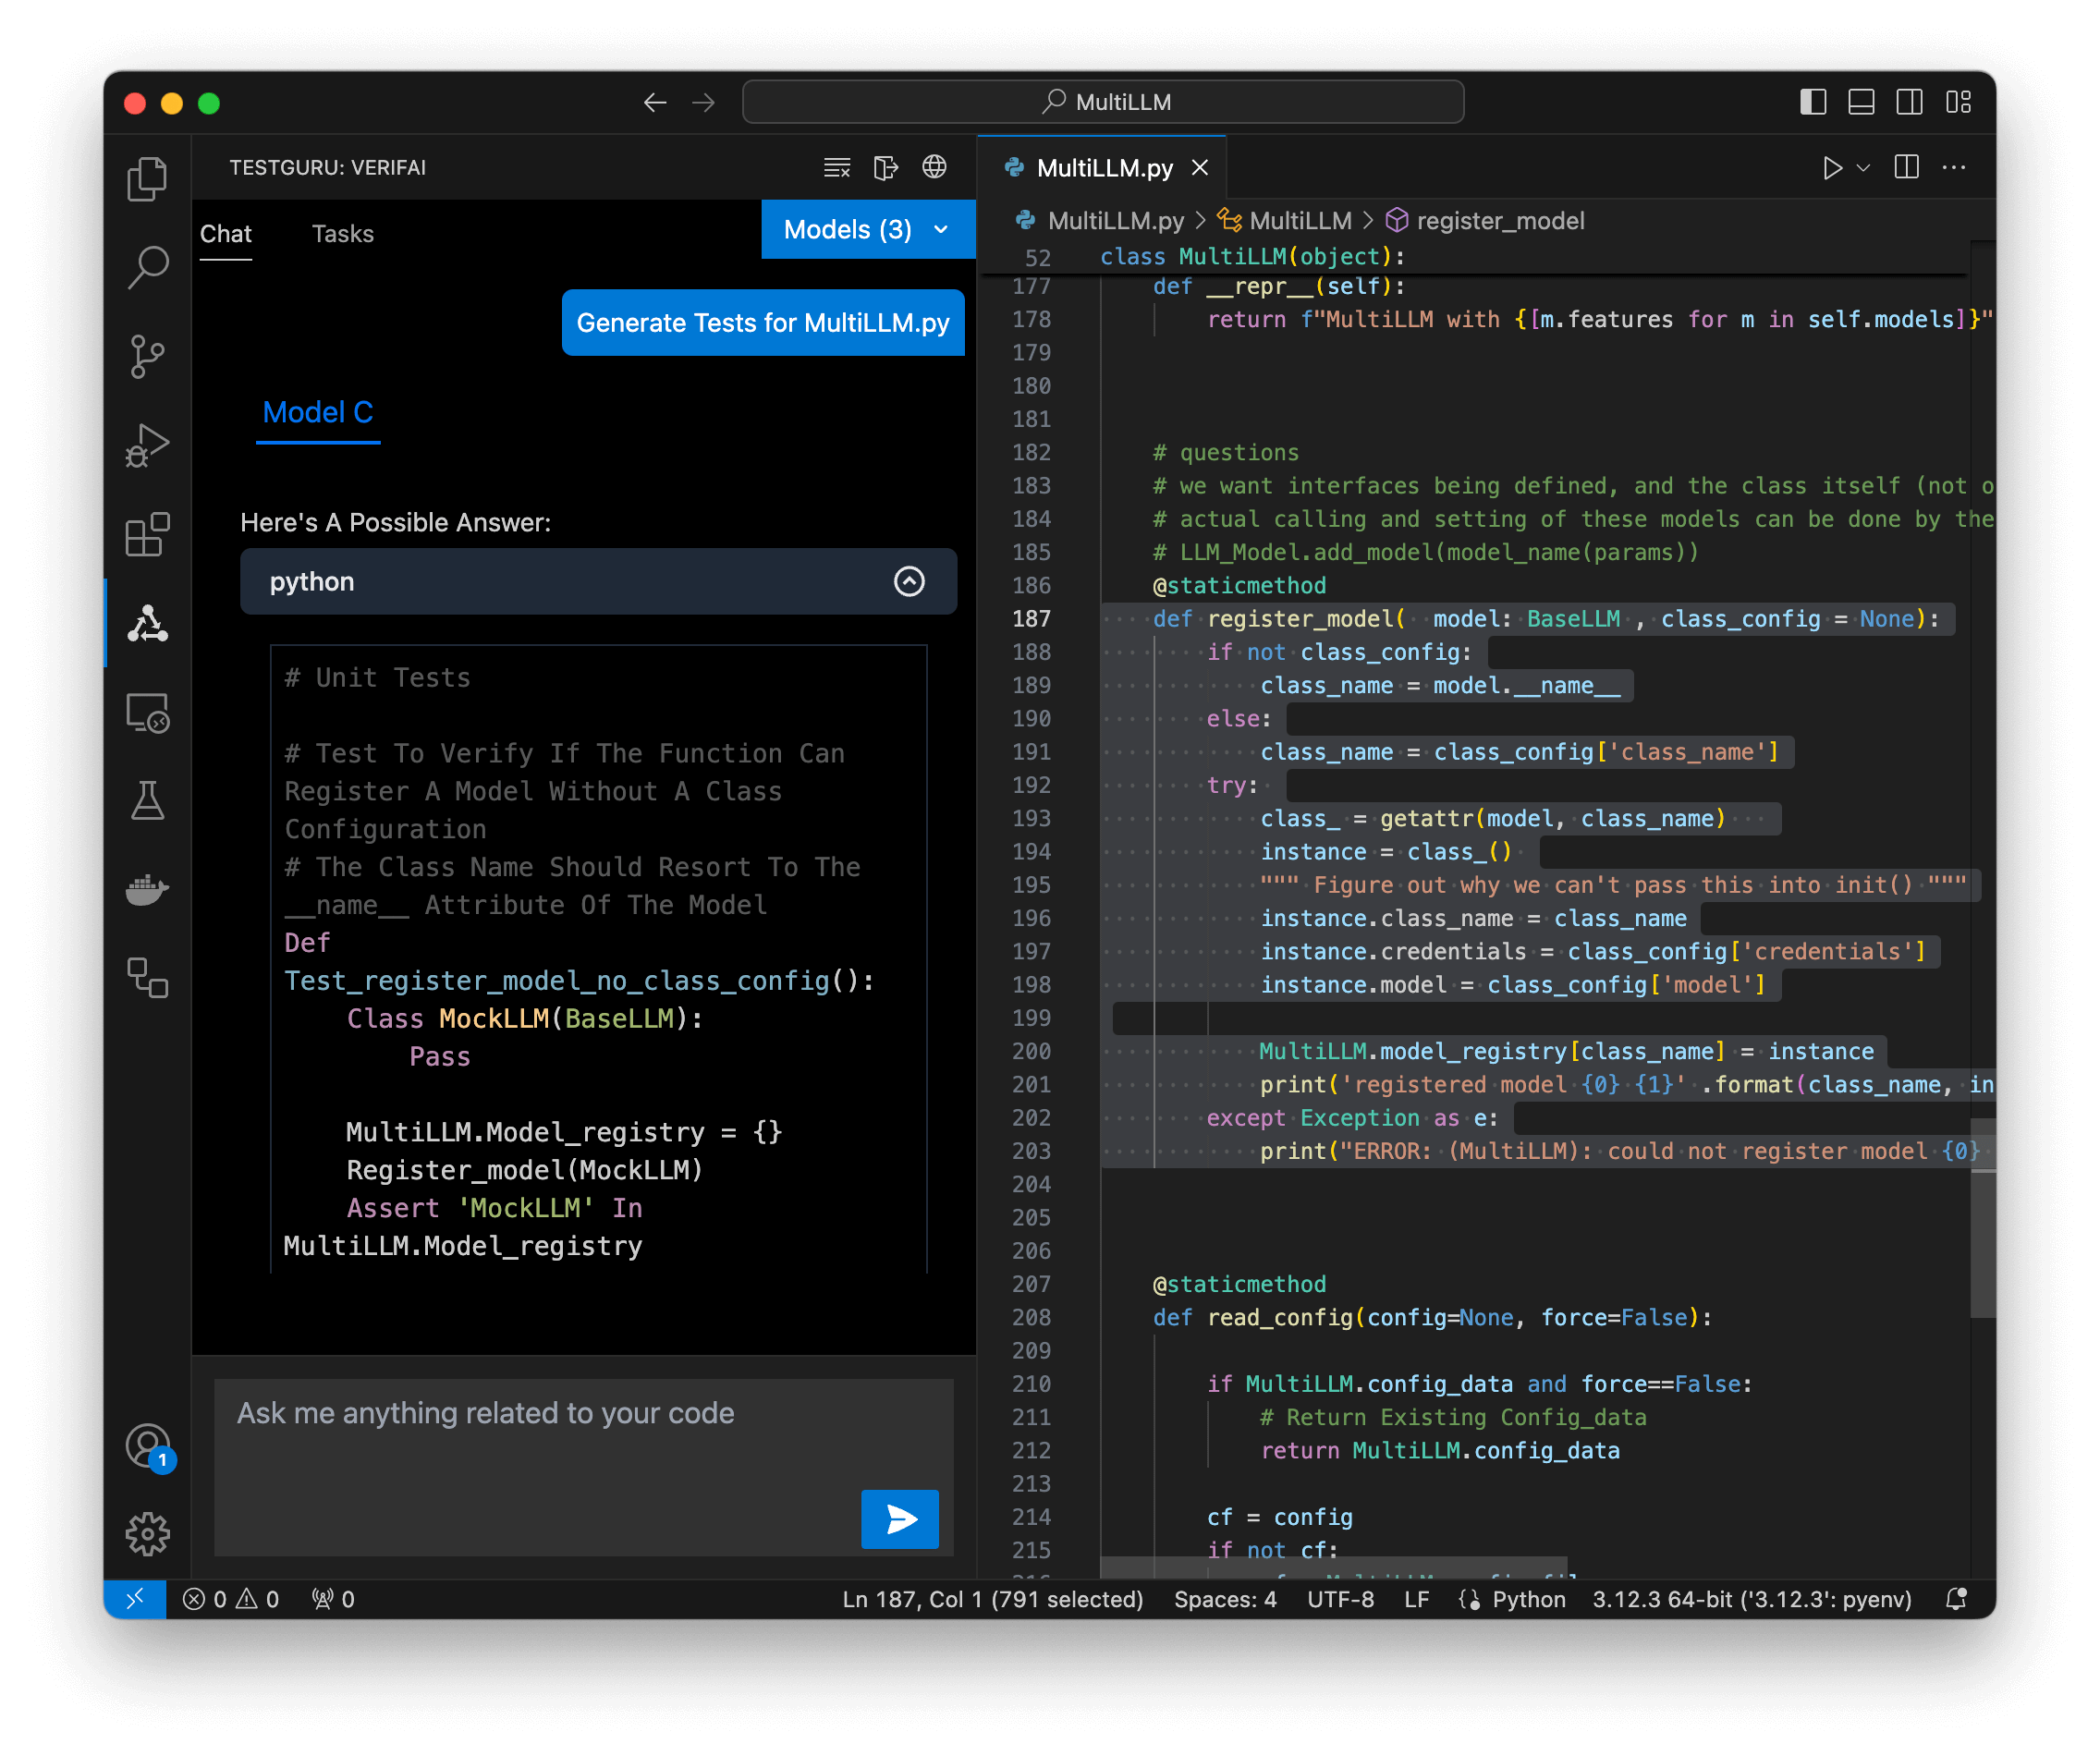2100x1756 pixels.
Task: Click the '# Unit Tests' comment in chat
Action: [x=377, y=677]
